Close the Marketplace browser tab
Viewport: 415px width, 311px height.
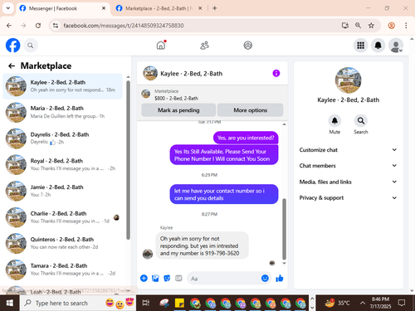[x=200, y=8]
